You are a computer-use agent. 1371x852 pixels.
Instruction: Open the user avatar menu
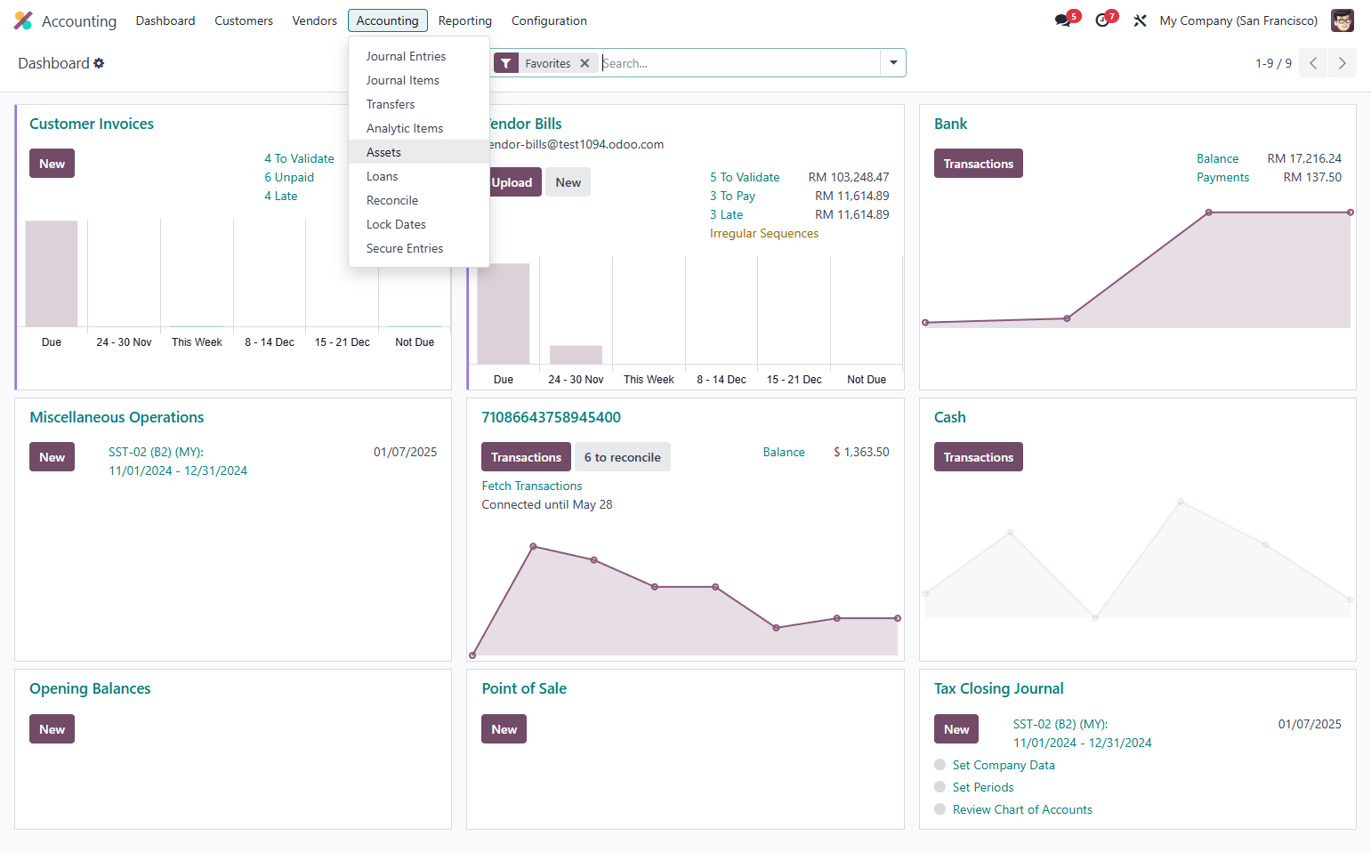click(x=1342, y=20)
